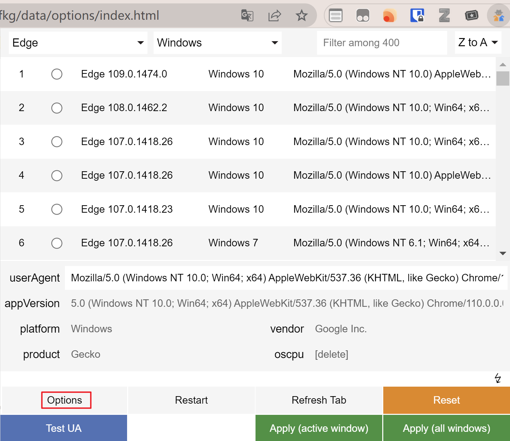Click the Google Translate icon in address bar
The width and height of the screenshot is (510, 441).
[x=247, y=16]
